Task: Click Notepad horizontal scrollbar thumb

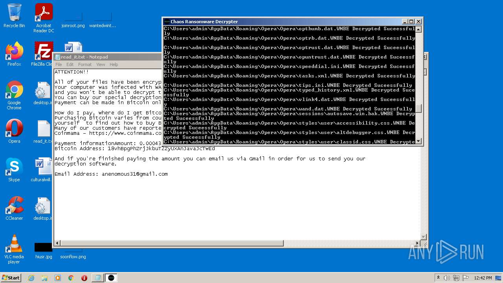Action: (172, 243)
